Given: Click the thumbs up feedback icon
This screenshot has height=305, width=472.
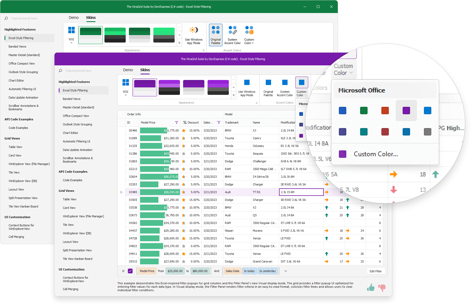Looking at the screenshot, I should [x=371, y=287].
